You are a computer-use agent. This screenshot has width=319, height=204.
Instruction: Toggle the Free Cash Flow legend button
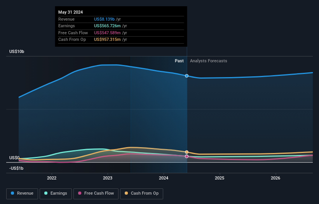96,193
